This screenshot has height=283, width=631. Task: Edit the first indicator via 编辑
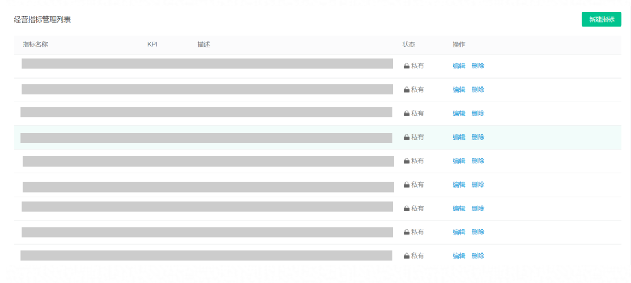pyautogui.click(x=459, y=66)
